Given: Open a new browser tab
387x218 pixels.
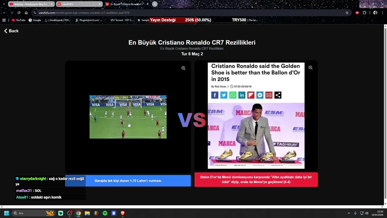Looking at the screenshot, I should [x=155, y=4].
